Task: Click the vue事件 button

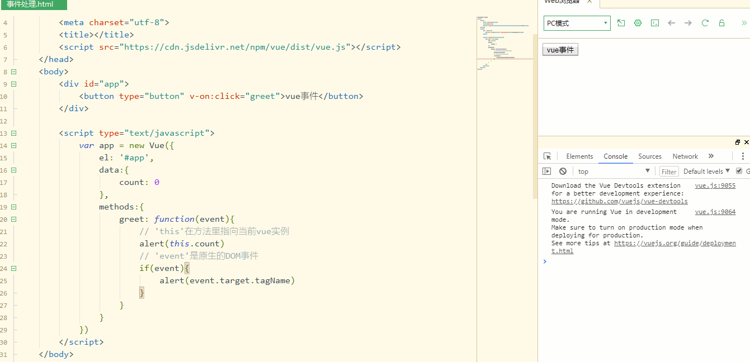Action: 560,50
